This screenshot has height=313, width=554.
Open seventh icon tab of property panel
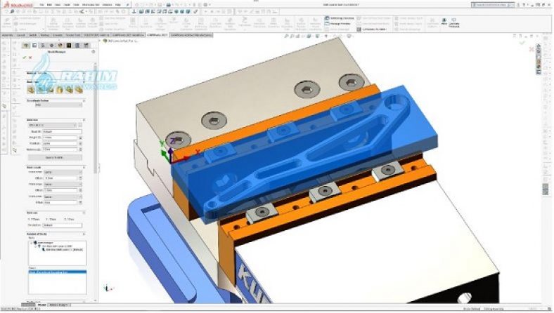pyautogui.click(x=77, y=46)
